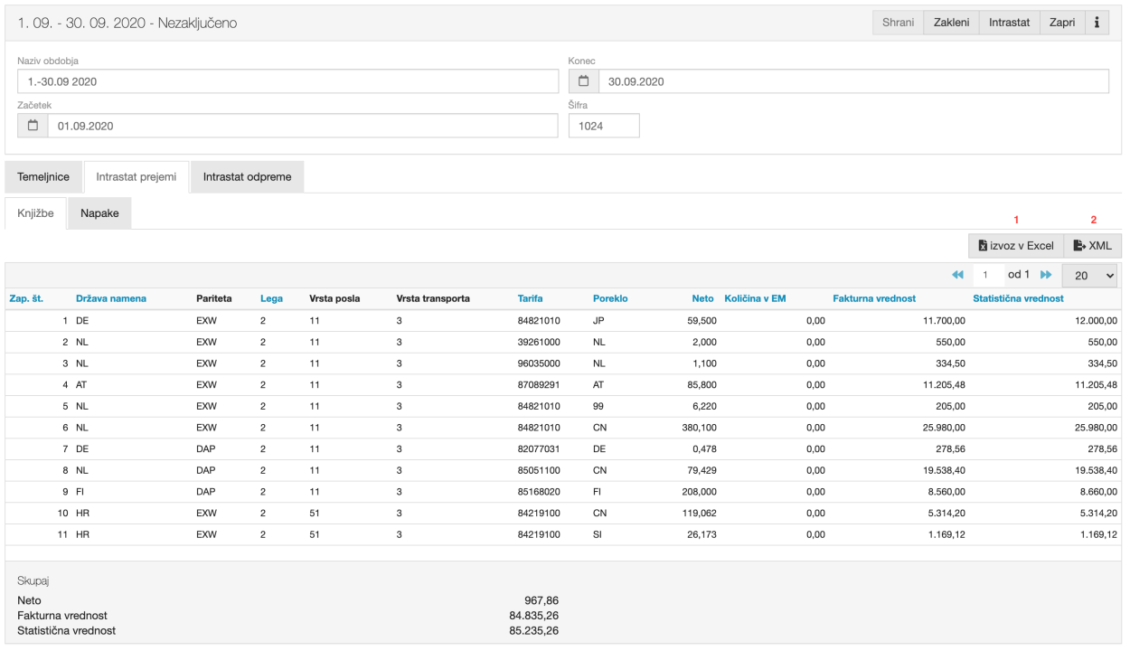Open the rows-per-page dropdown showing 20
This screenshot has height=651, width=1130.
(x=1089, y=275)
